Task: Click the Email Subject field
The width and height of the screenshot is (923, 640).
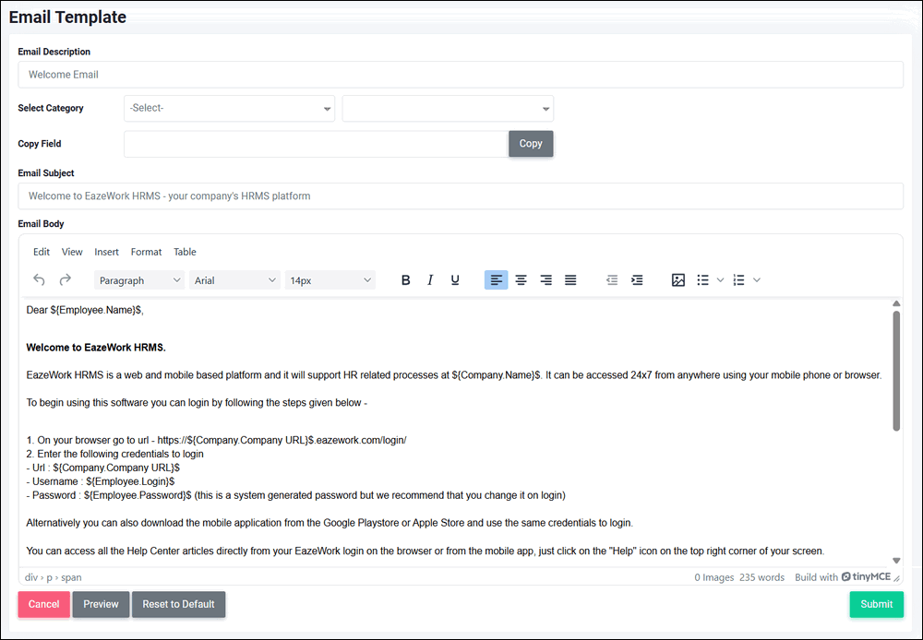Action: (461, 196)
